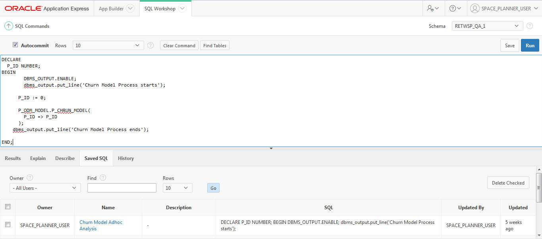
Task: Sort by the Name column header
Action: (x=108, y=207)
